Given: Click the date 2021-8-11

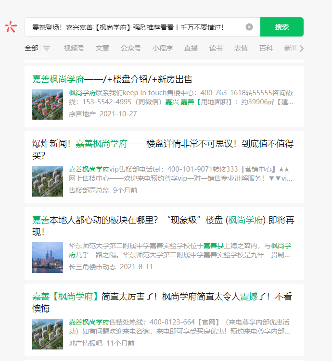Looking at the screenshot, I should (x=136, y=267).
